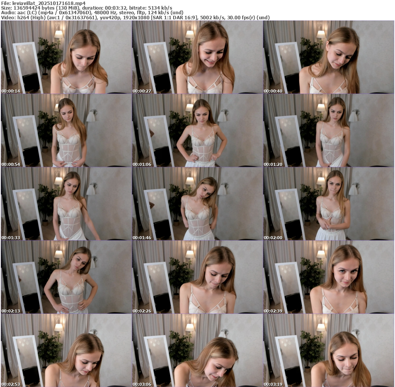Open the thumbnail stamped 00:00:27
395x387 pixels.
tap(197, 57)
